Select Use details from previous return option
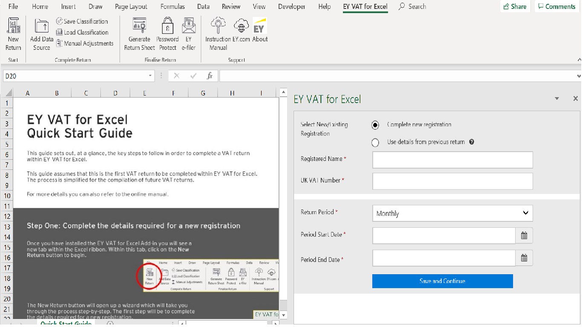The height and width of the screenshot is (327, 582). tap(375, 142)
